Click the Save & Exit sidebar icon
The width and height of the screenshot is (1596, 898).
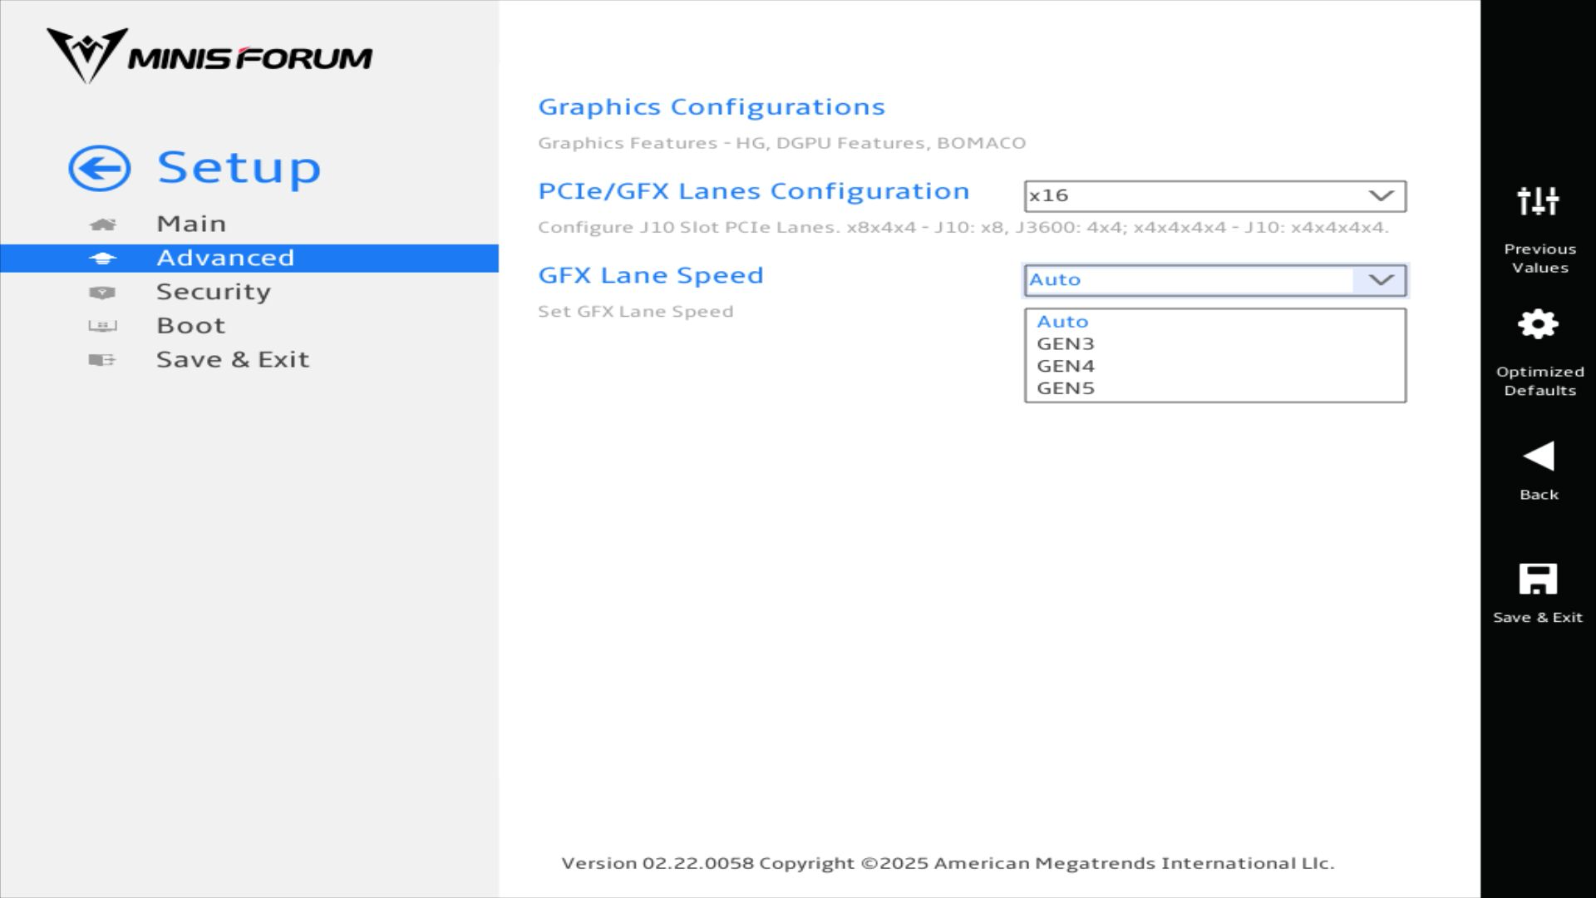102,360
